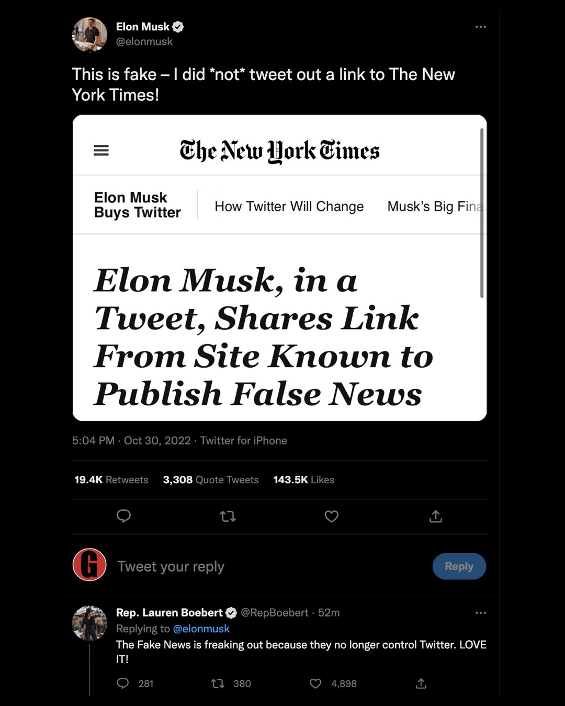Open the New York Times hamburger menu

[101, 151]
